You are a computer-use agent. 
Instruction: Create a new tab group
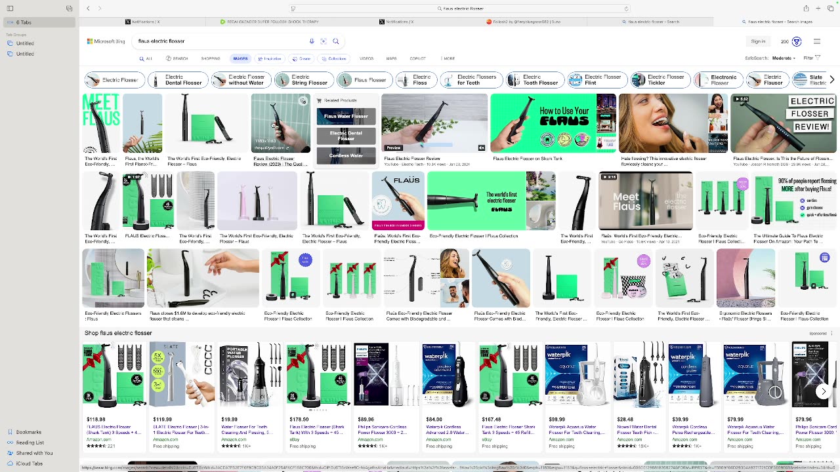[69, 9]
